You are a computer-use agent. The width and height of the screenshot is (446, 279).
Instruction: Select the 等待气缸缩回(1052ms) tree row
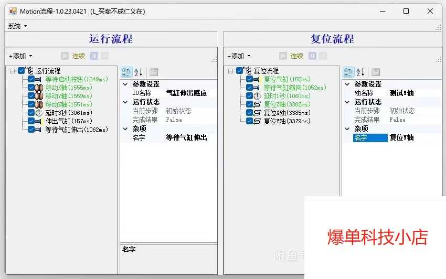[295, 88]
